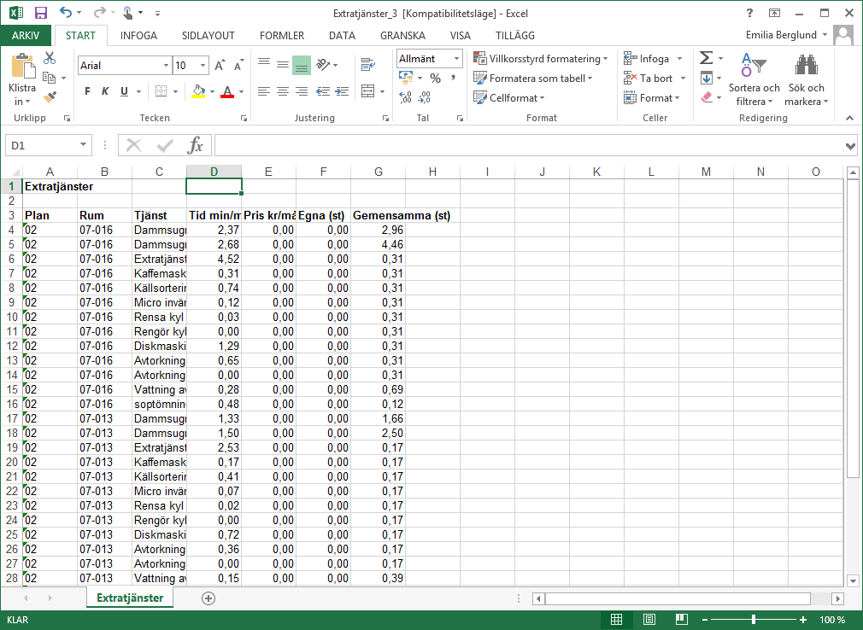Switch to Page Layout view in the status bar

(649, 619)
